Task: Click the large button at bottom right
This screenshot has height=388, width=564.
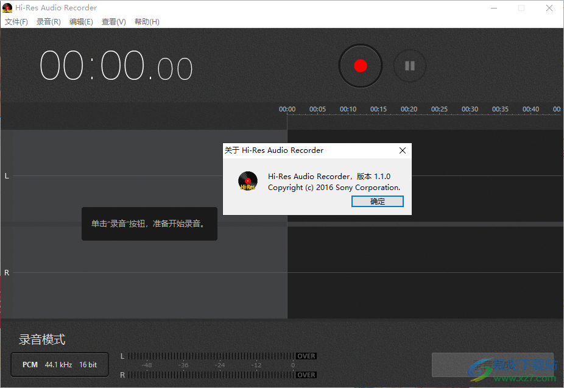Action: pyautogui.click(x=492, y=364)
